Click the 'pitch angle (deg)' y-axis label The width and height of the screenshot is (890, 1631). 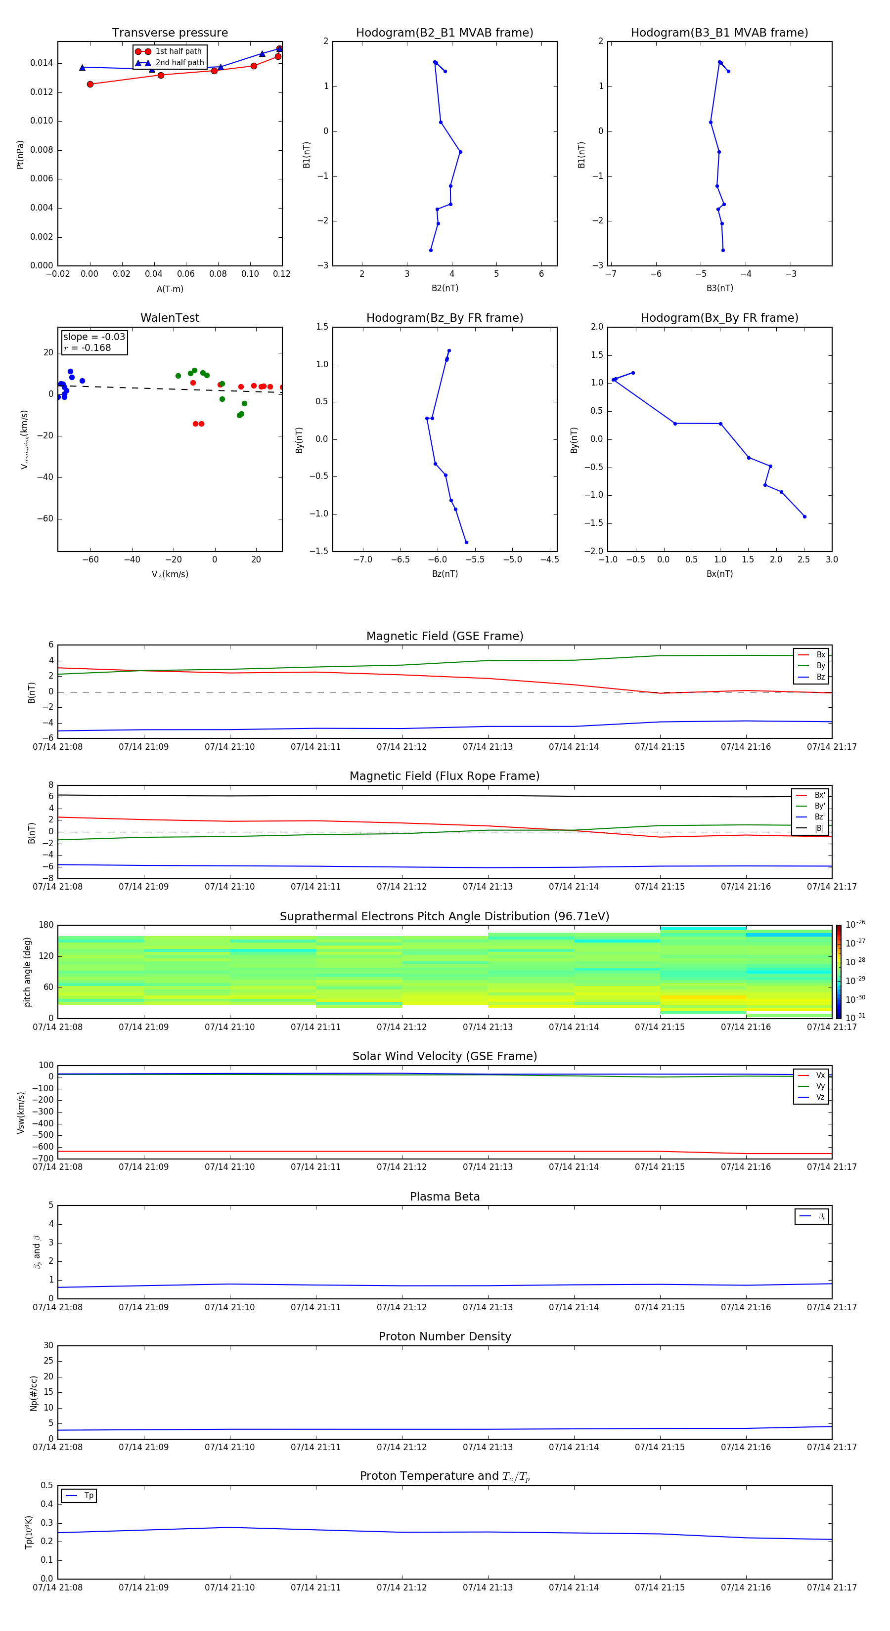point(27,972)
